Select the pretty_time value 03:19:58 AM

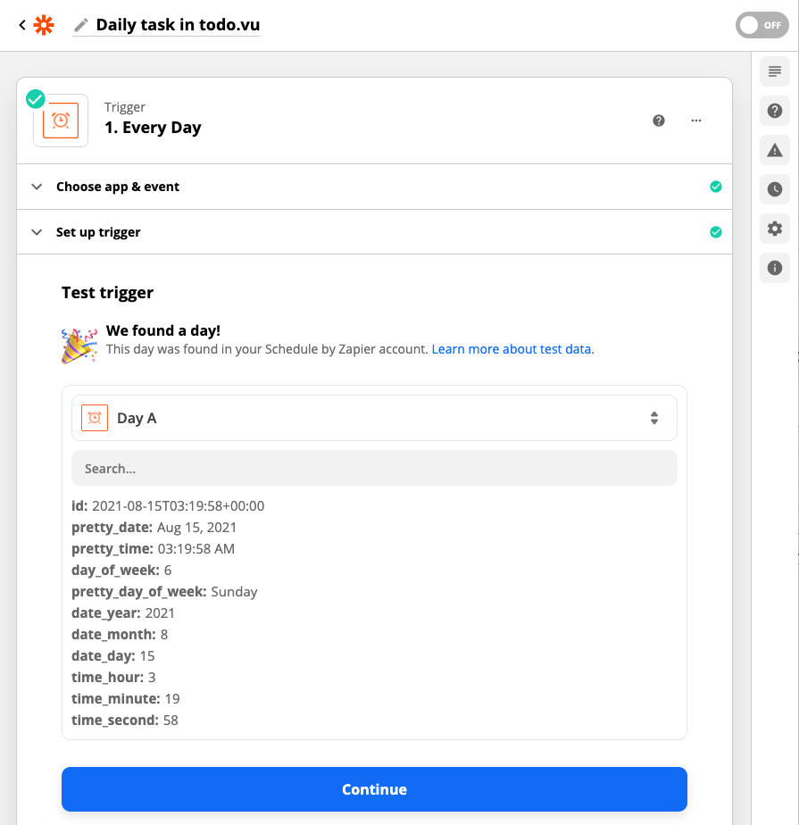click(x=196, y=549)
